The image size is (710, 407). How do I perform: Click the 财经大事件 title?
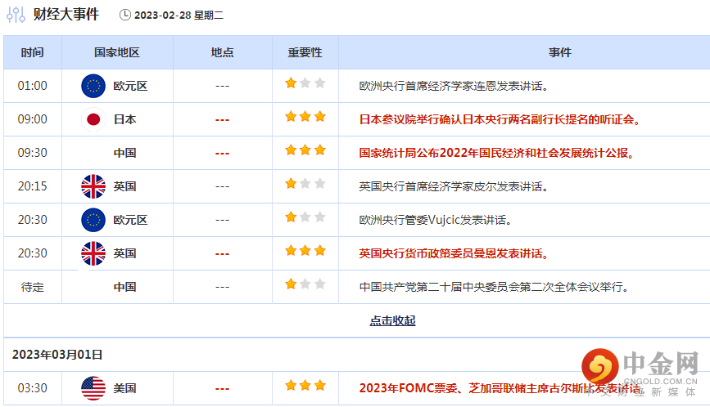pyautogui.click(x=66, y=15)
